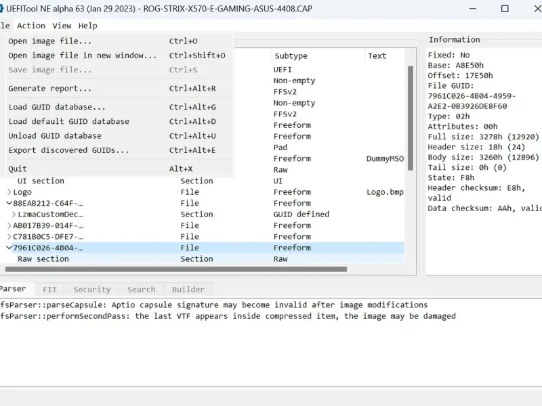
Task: Click the Full size: 3278h line
Action: click(483, 137)
